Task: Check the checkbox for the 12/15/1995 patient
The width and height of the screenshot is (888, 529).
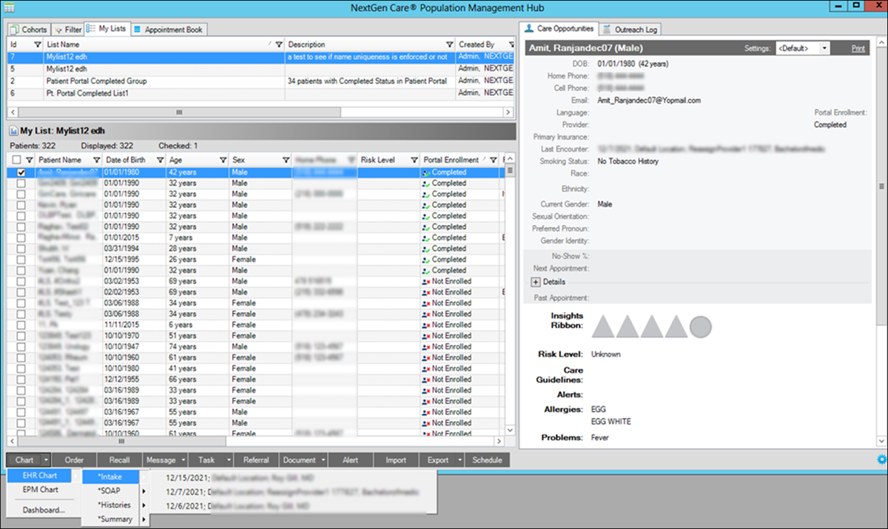Action: tap(21, 260)
